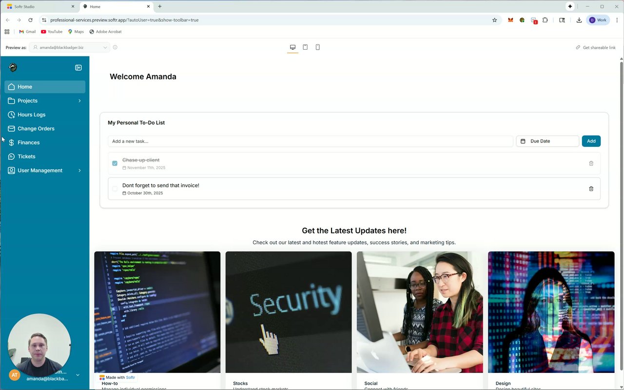Click 'Get the Latest Updates here!' heading
Viewport: 624px width, 390px height.
354,231
